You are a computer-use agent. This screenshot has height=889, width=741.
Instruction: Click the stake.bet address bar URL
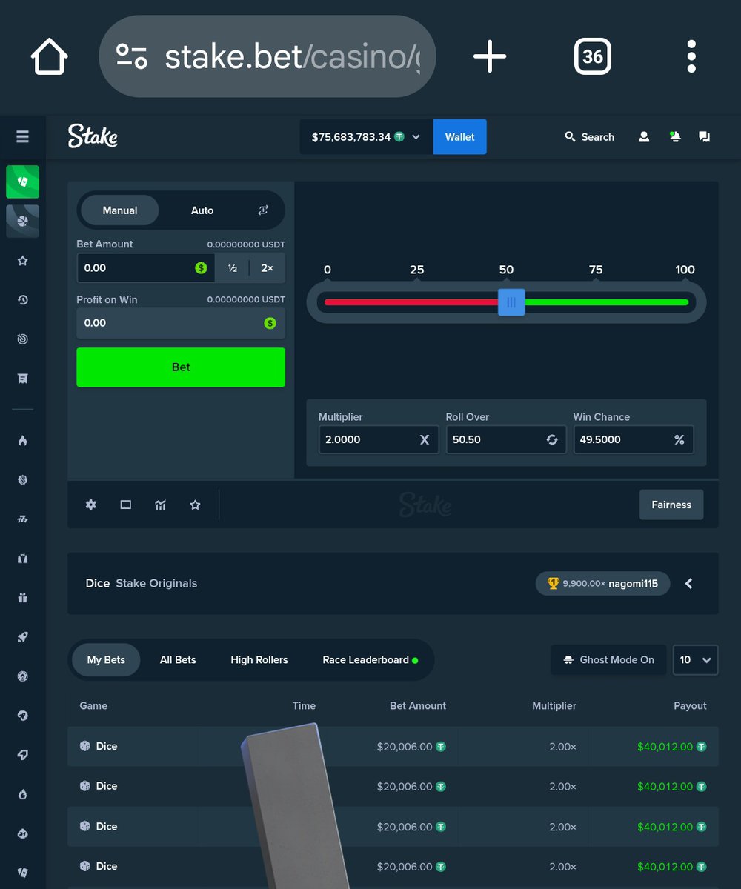(x=292, y=56)
